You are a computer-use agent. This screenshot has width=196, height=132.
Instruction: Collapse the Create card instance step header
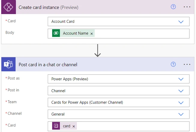tap(90, 7)
